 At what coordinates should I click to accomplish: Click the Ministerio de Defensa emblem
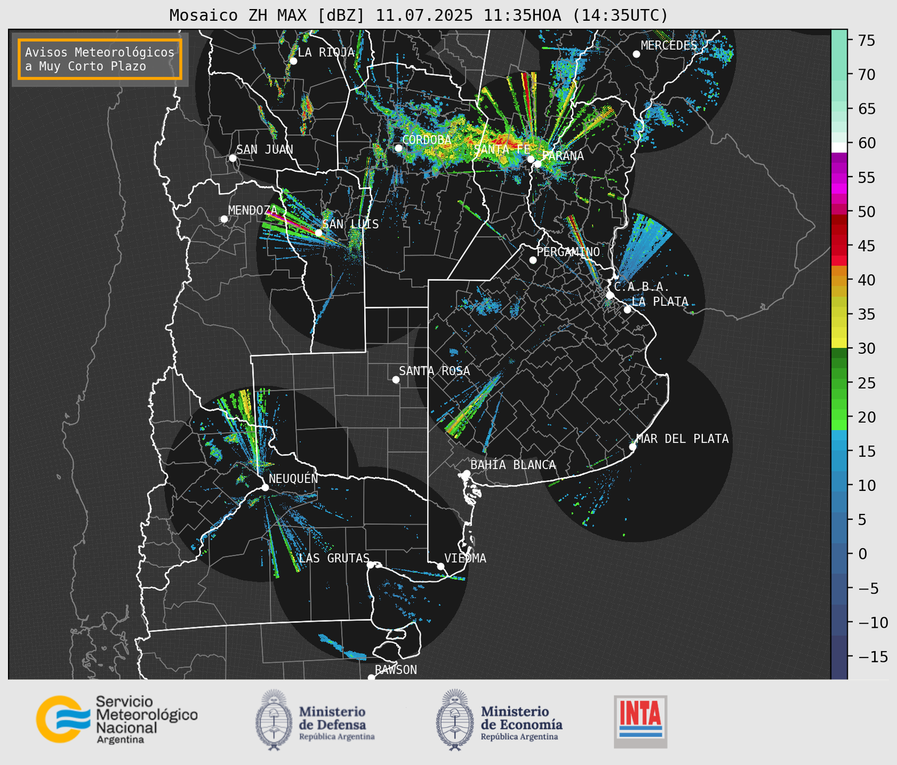(274, 720)
